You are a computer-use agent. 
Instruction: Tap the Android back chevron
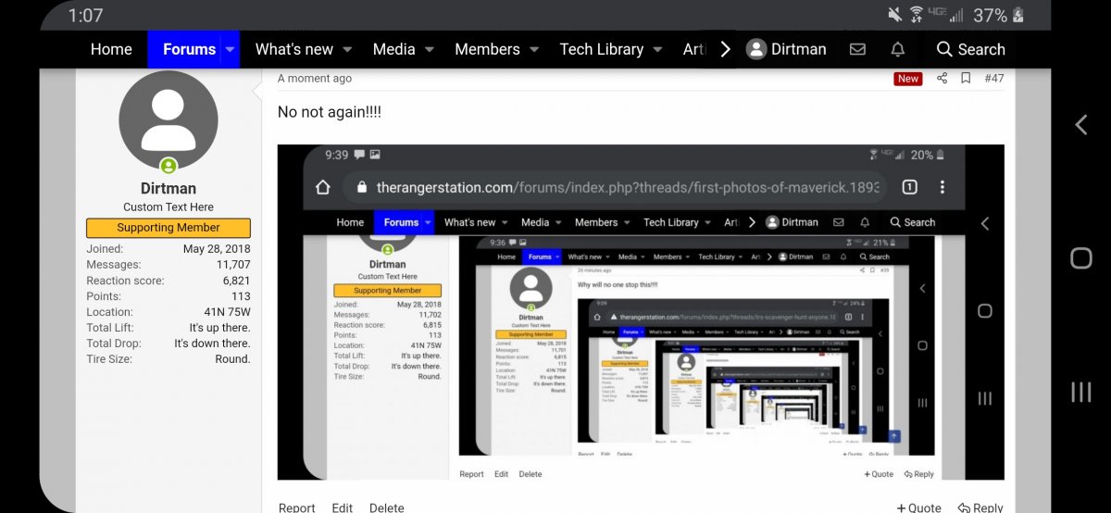[1080, 125]
